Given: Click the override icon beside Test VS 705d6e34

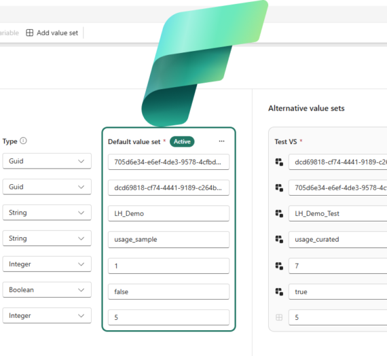Looking at the screenshot, I should 279,188.
